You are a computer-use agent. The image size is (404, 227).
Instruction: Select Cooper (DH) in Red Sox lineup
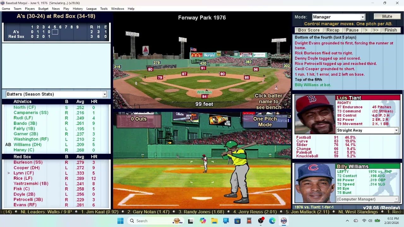pos(27,168)
